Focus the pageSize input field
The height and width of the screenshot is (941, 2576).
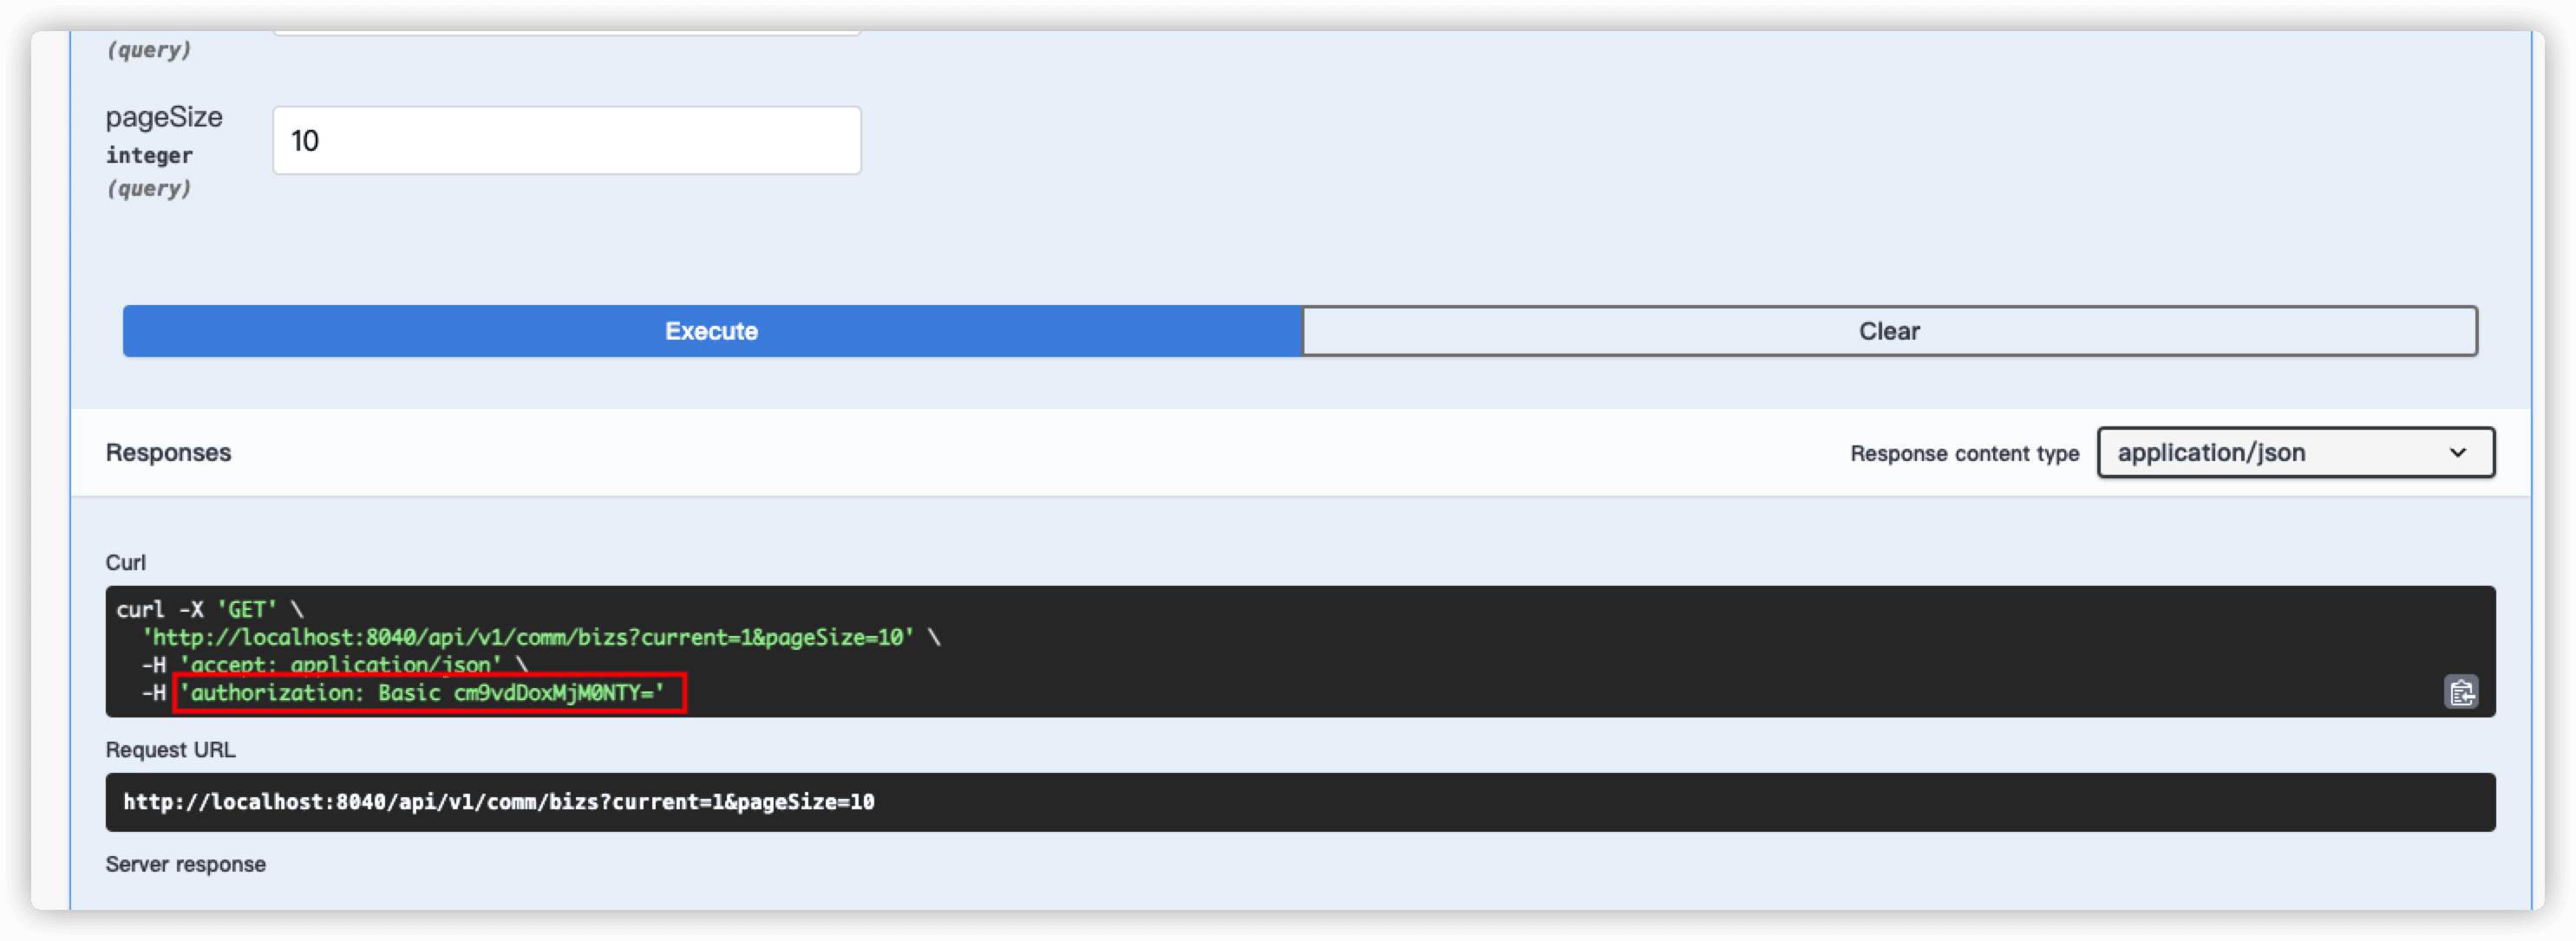(x=566, y=141)
